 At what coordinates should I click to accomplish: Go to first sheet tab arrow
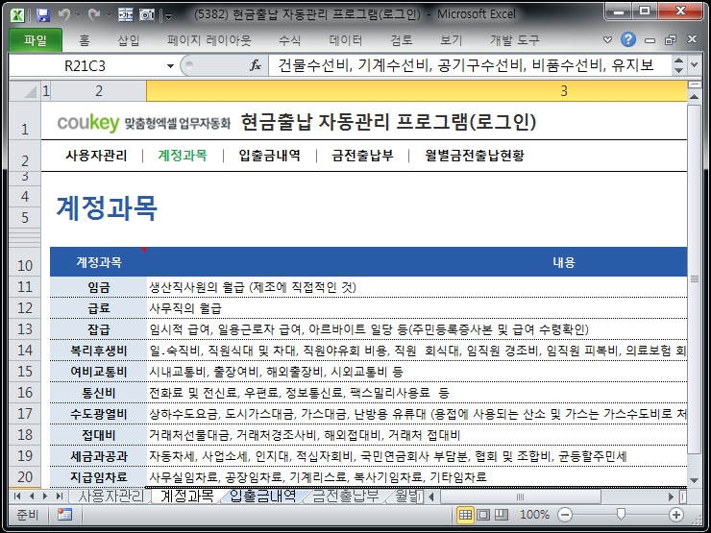point(17,497)
